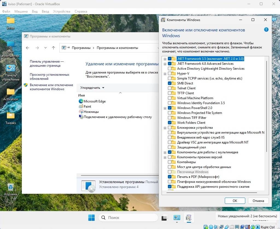Expand the Блокировка устройства node
Viewport: 280px width, 229px height.
[165, 128]
